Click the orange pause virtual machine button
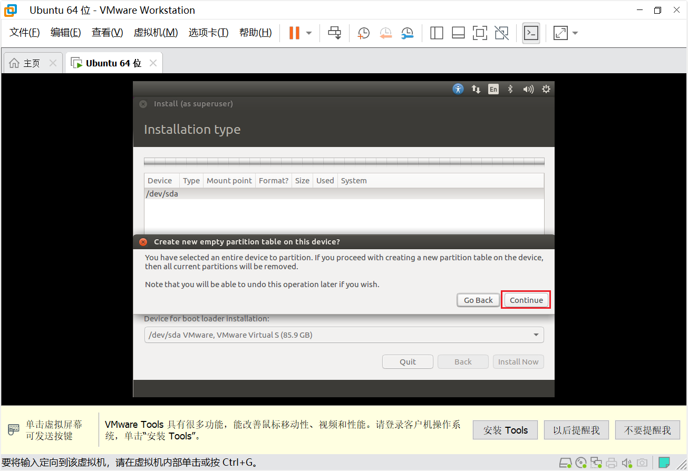This screenshot has width=688, height=471. pos(294,33)
